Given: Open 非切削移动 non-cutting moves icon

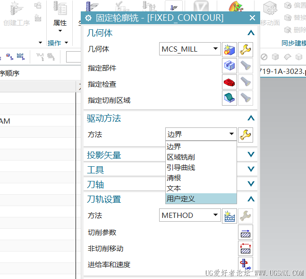Looking at the screenshot, I should 246,248.
